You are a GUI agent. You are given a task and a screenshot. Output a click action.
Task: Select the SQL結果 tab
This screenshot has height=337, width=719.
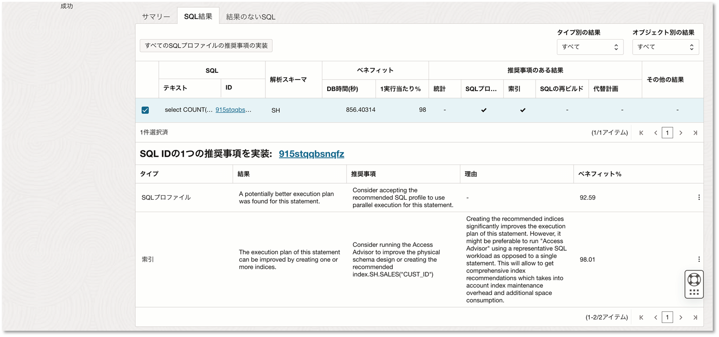pos(198,16)
